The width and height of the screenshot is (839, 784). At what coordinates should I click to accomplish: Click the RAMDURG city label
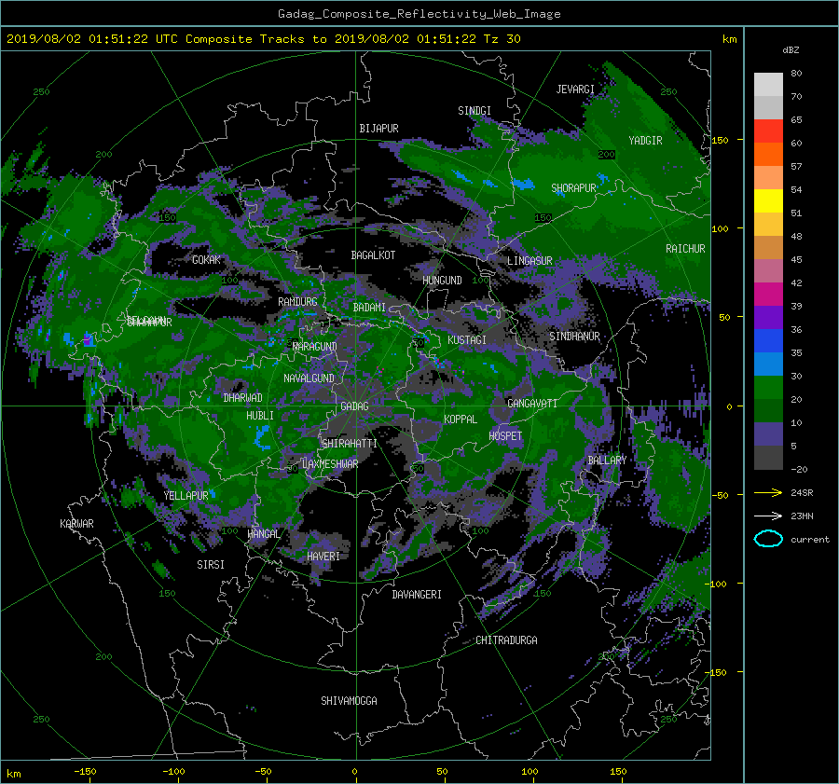point(297,302)
